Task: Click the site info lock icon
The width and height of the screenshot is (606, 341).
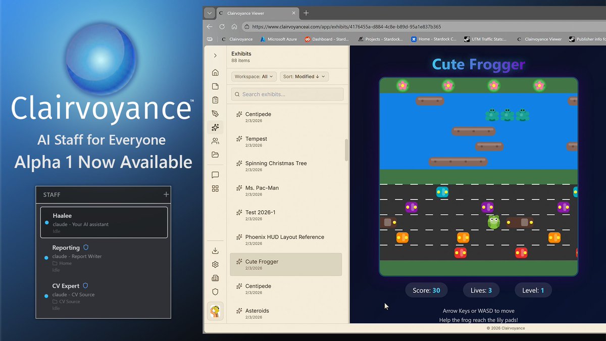Action: coord(247,27)
